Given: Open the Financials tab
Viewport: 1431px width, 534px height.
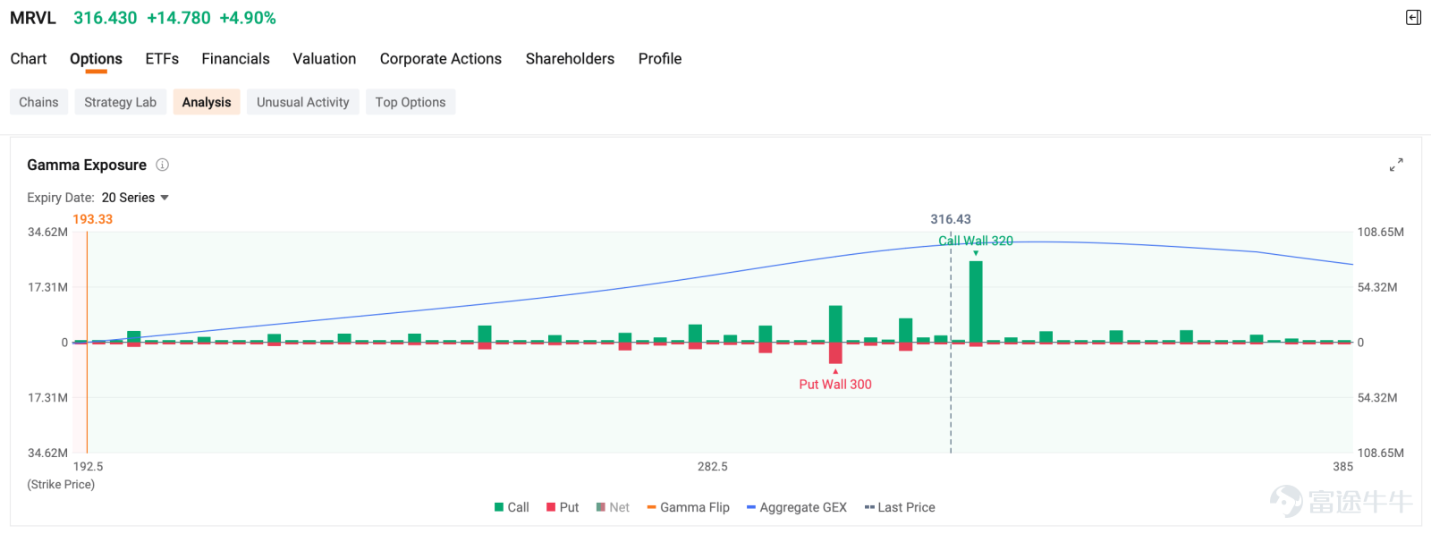Looking at the screenshot, I should [235, 59].
